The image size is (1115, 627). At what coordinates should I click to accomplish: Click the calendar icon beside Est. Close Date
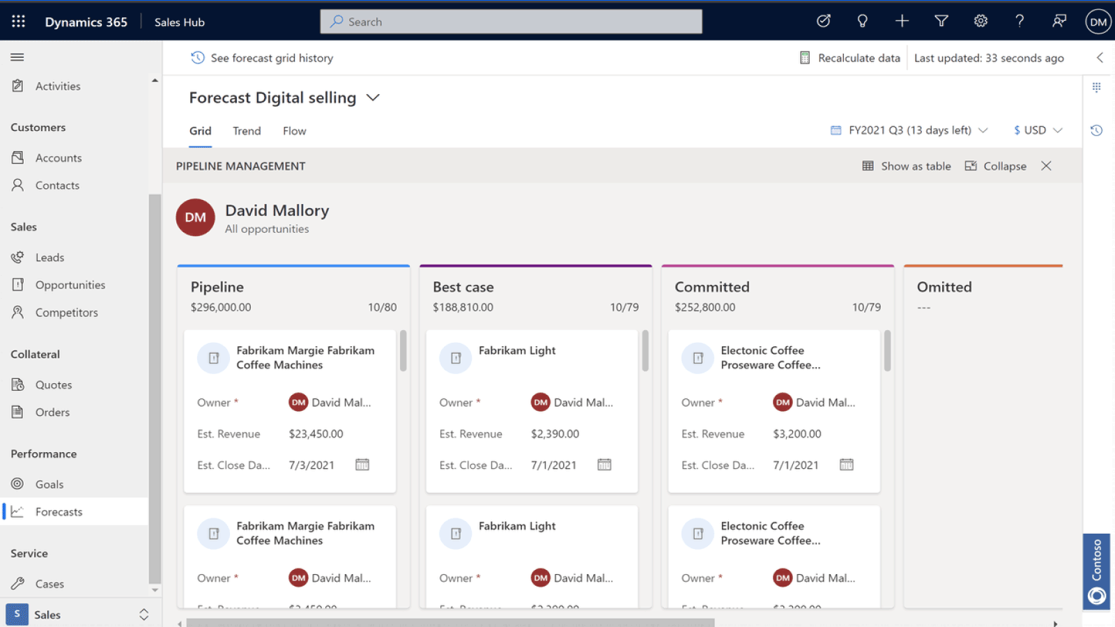[362, 465]
